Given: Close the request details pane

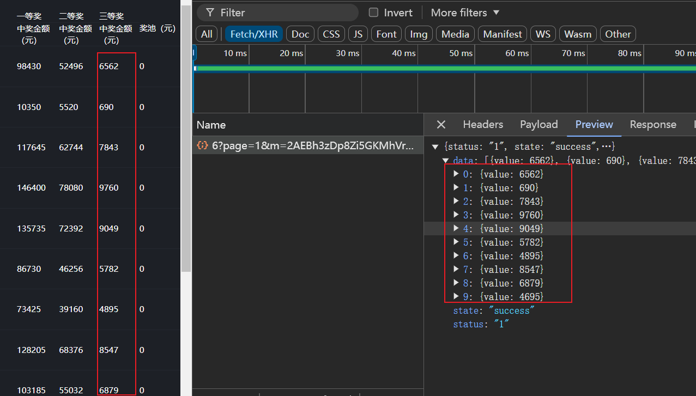Looking at the screenshot, I should click(x=441, y=125).
